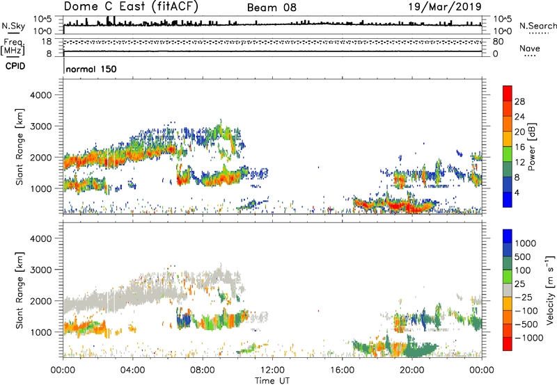
Task: Click '-1000' tick on the Velocity colorbar
Action: 529,338
